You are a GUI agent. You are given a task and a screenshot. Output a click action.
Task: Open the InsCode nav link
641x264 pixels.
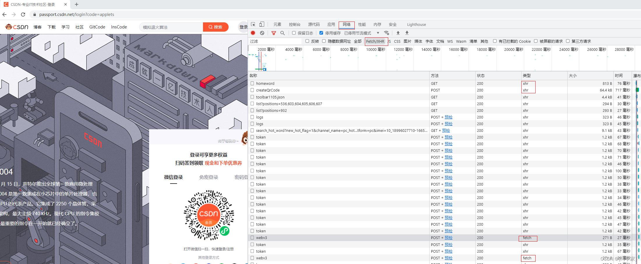point(119,27)
